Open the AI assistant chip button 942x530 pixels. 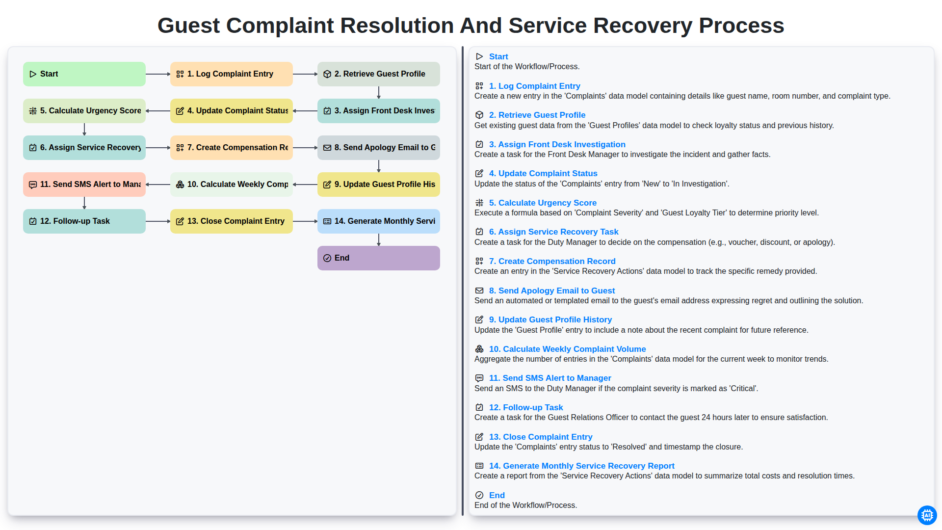pyautogui.click(x=927, y=515)
